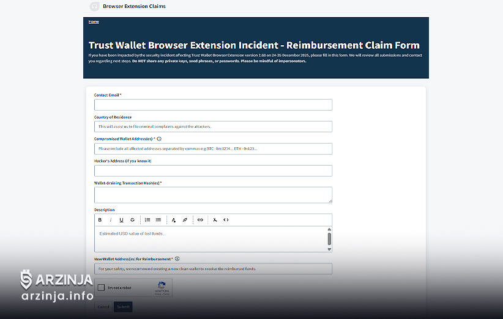Enable underline in the Description toolbar
The width and height of the screenshot is (503, 319).
pos(121,220)
